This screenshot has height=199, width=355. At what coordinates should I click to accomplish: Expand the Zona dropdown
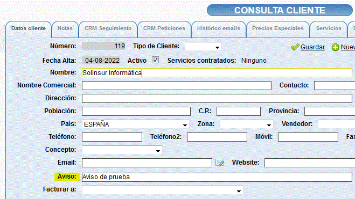tap(246, 124)
